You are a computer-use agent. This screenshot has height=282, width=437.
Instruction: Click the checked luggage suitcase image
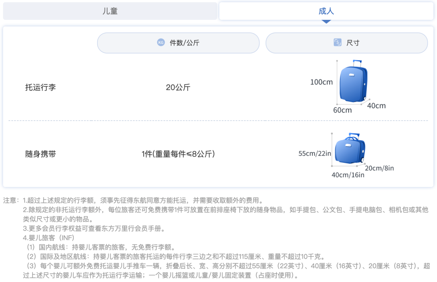tap(353, 81)
